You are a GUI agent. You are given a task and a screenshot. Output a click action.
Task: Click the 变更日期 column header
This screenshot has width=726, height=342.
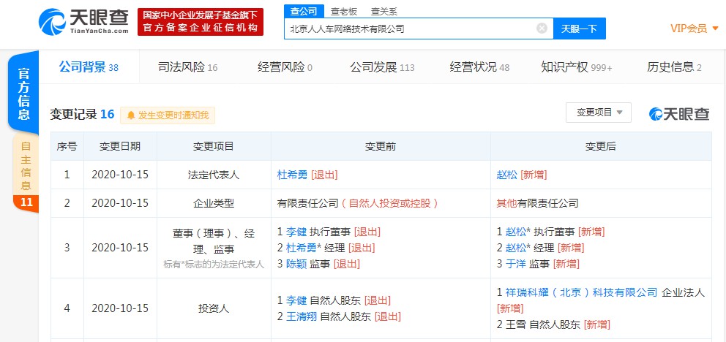(x=120, y=146)
